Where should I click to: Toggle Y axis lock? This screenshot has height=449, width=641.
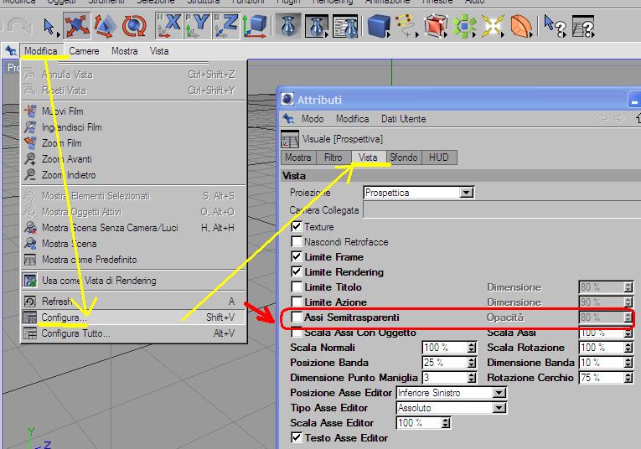(197, 26)
